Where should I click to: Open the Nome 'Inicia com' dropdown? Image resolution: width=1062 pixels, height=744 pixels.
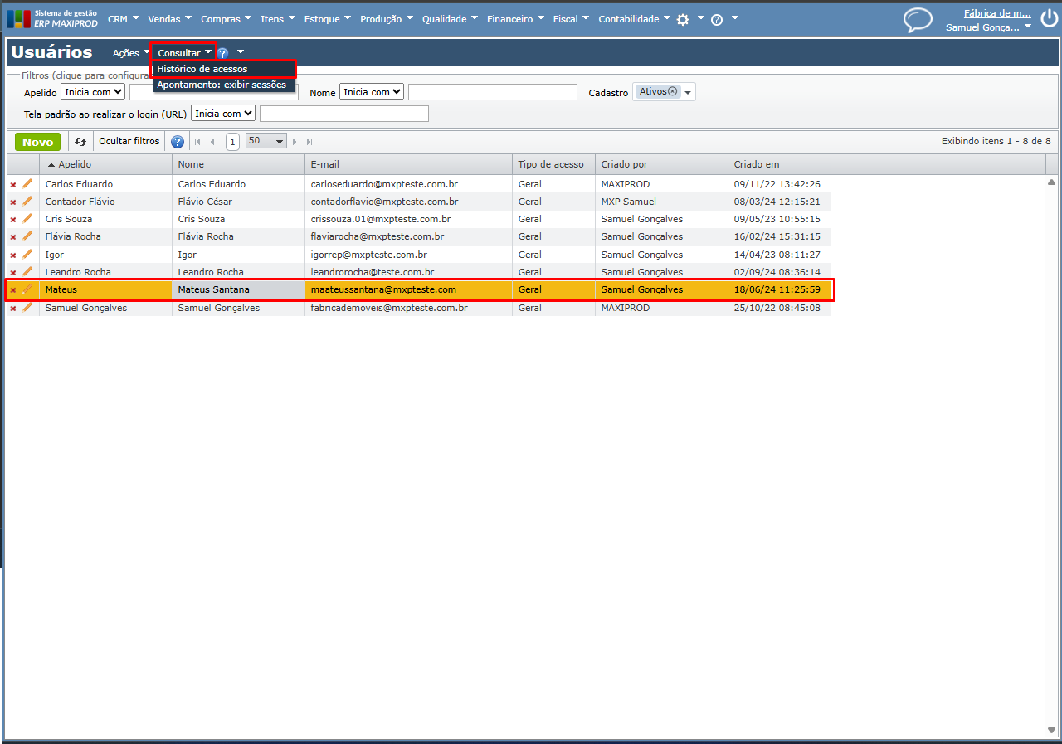(371, 92)
